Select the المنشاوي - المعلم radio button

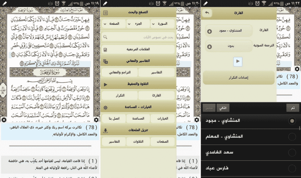292,137
